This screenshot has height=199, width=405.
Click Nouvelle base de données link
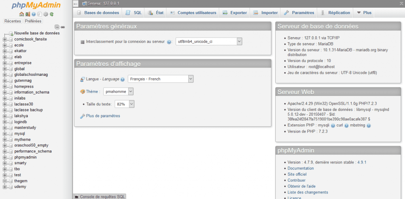point(37,33)
